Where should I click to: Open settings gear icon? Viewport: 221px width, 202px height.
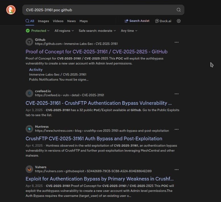(x=179, y=21)
